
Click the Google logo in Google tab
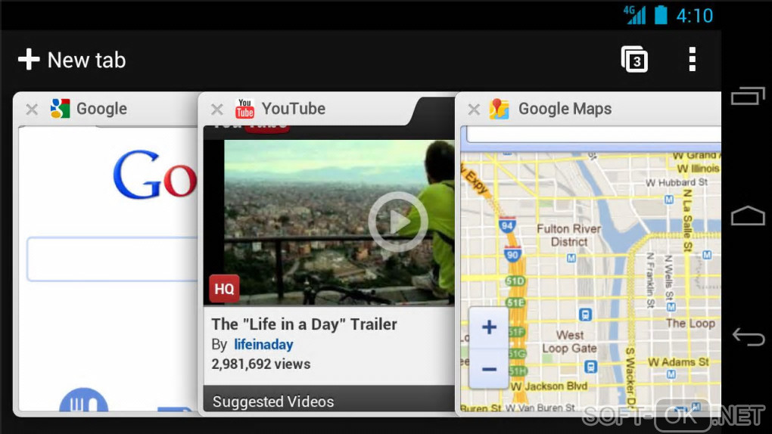(x=155, y=175)
